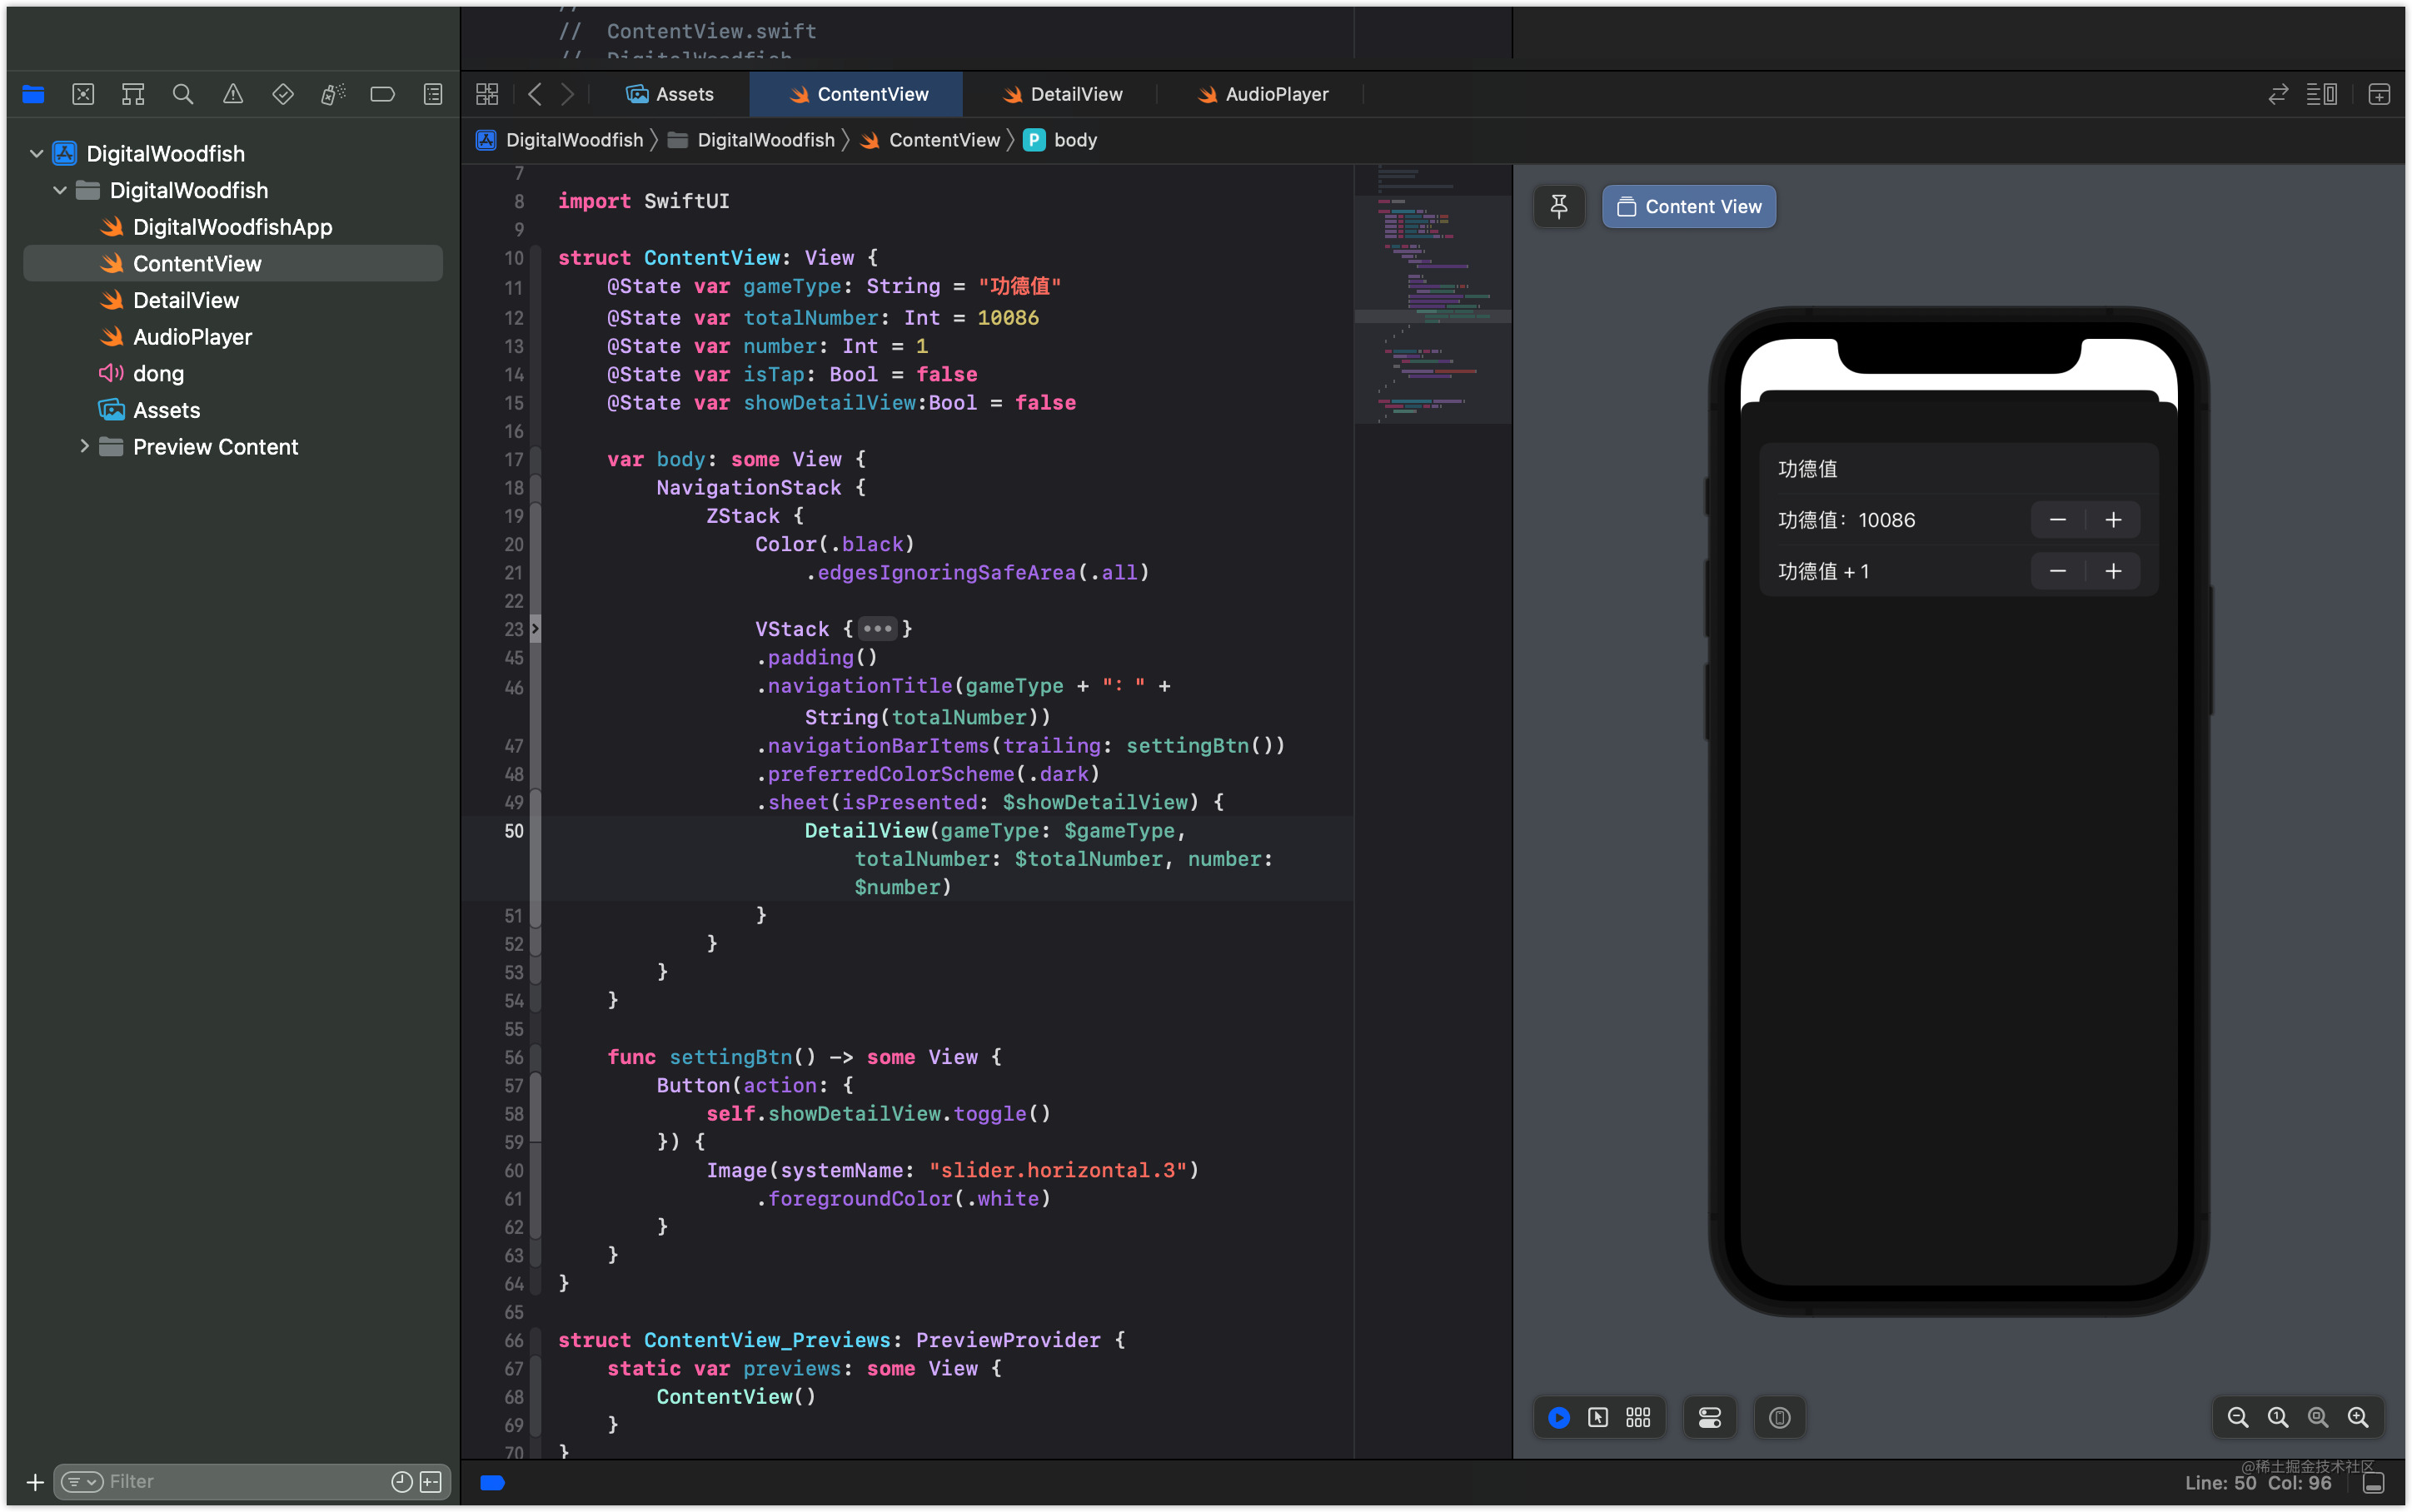Expand the Preview Content folder

coord(84,446)
